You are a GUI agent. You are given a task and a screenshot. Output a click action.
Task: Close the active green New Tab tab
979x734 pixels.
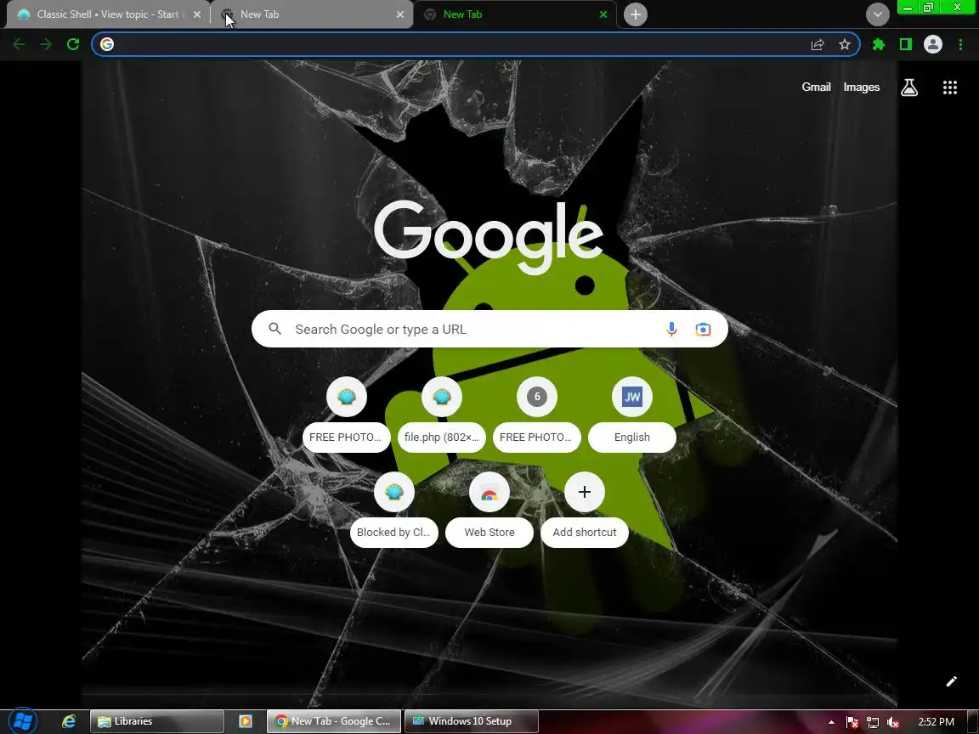click(x=603, y=14)
